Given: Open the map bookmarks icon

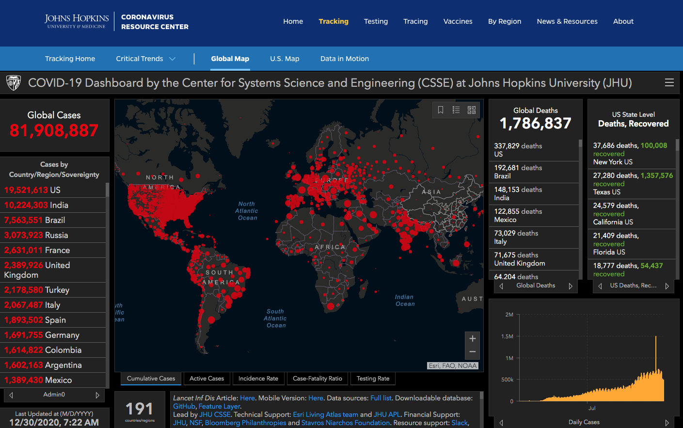Looking at the screenshot, I should point(441,110).
